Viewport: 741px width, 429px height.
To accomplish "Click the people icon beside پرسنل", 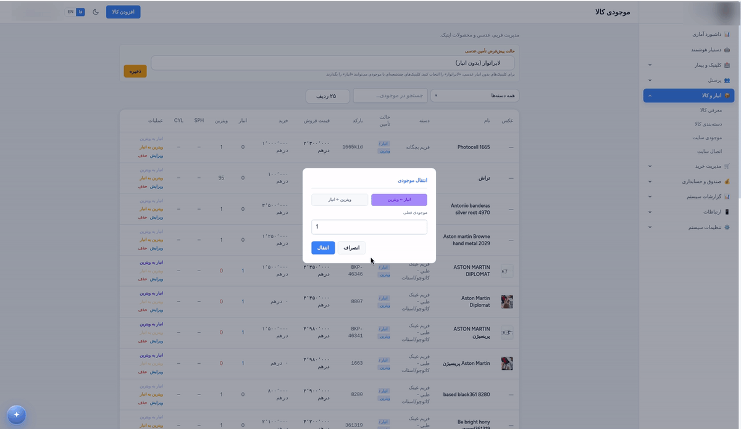I will (x=727, y=80).
